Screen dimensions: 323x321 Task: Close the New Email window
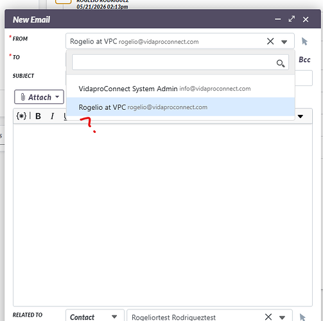pos(306,19)
